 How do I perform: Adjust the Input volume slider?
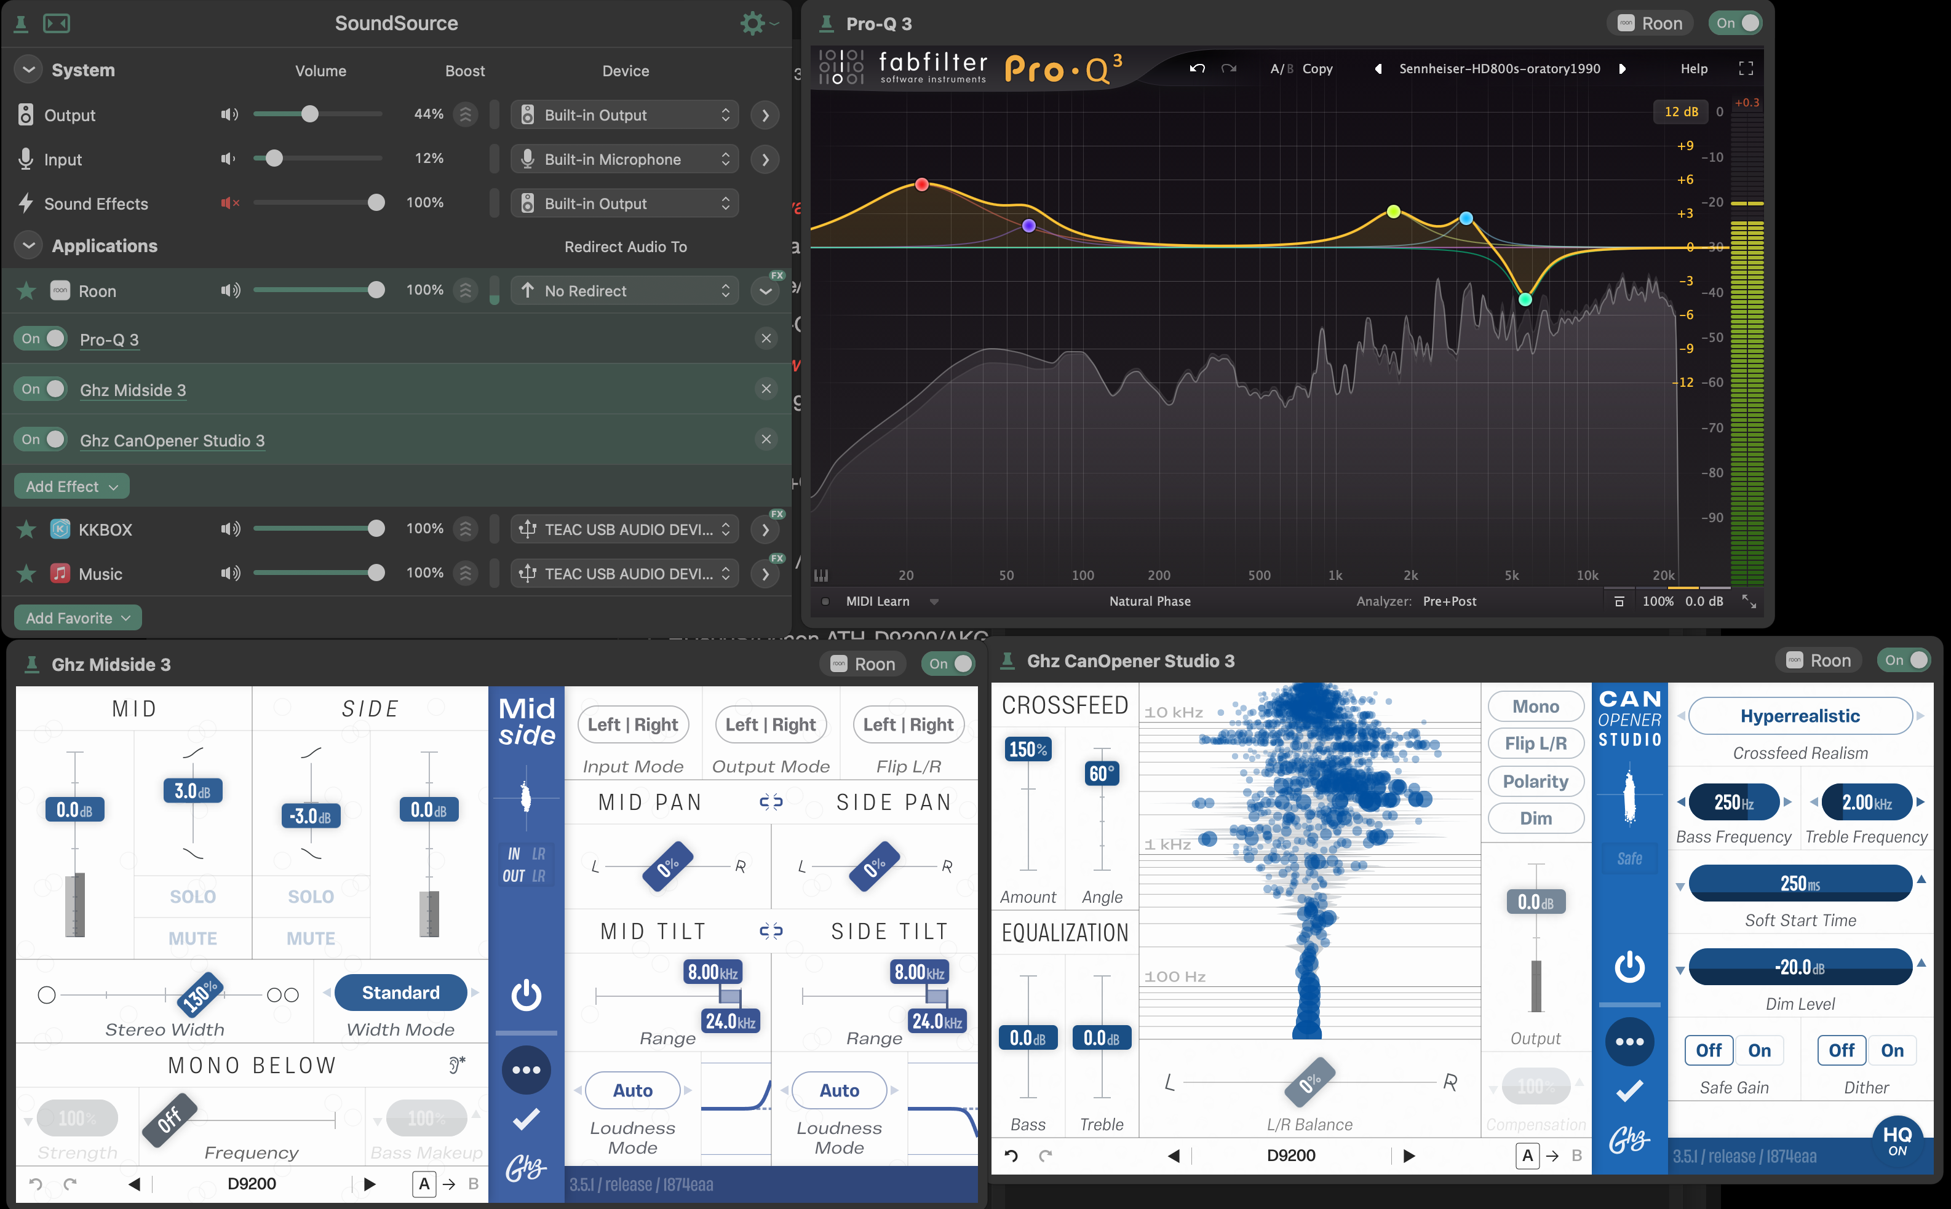click(317, 158)
